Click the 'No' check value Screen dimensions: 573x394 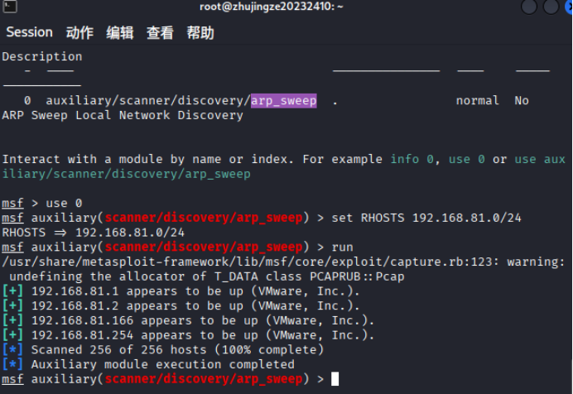click(522, 100)
